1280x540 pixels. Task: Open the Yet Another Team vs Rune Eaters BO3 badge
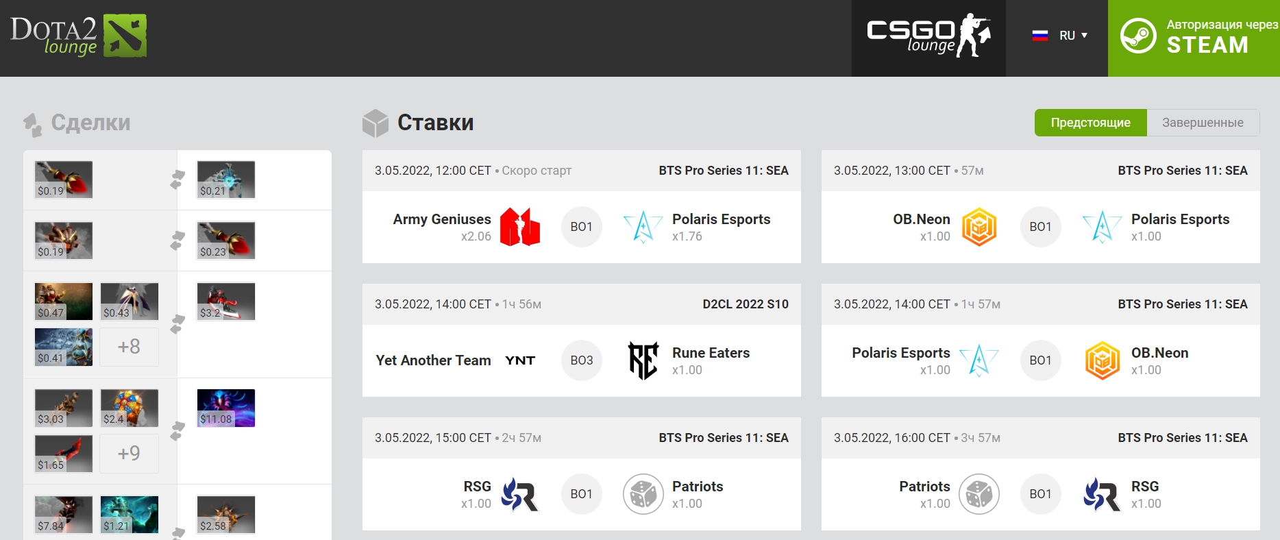coord(582,360)
